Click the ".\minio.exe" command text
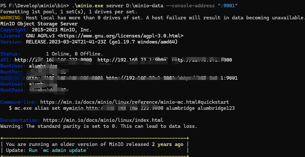This screenshot has width=305, height=157. click(87, 6)
